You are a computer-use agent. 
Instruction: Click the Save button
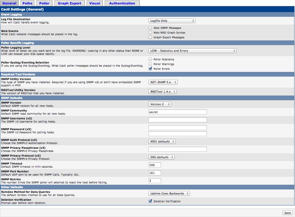pos(287,213)
